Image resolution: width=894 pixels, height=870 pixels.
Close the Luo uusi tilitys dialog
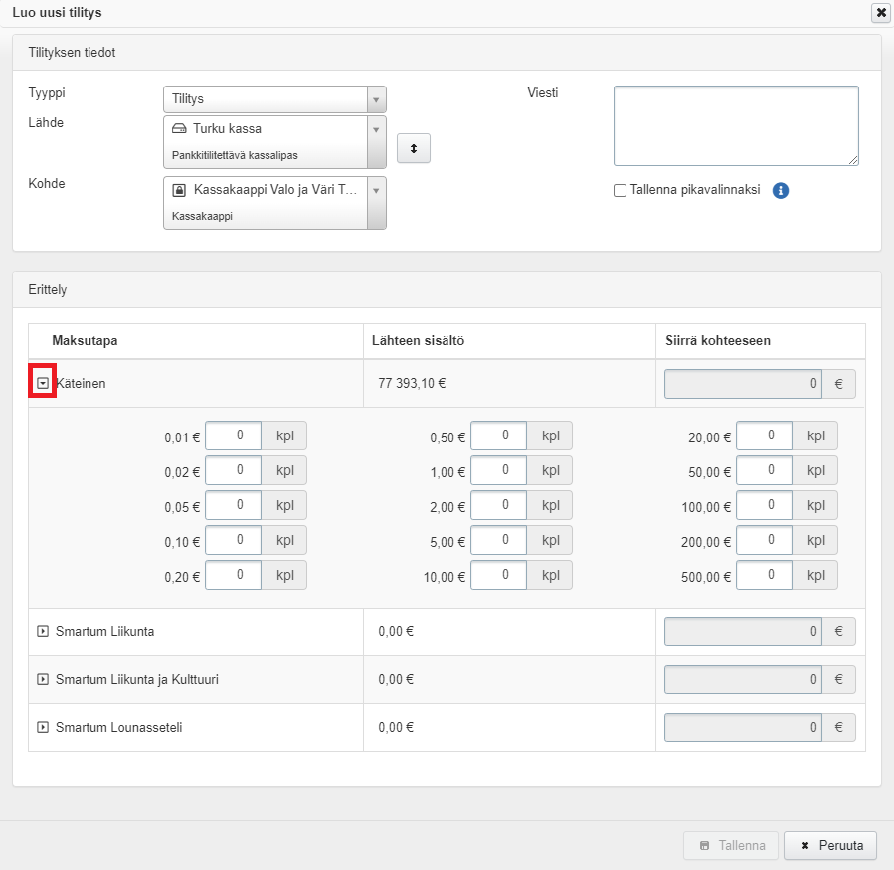tap(880, 13)
